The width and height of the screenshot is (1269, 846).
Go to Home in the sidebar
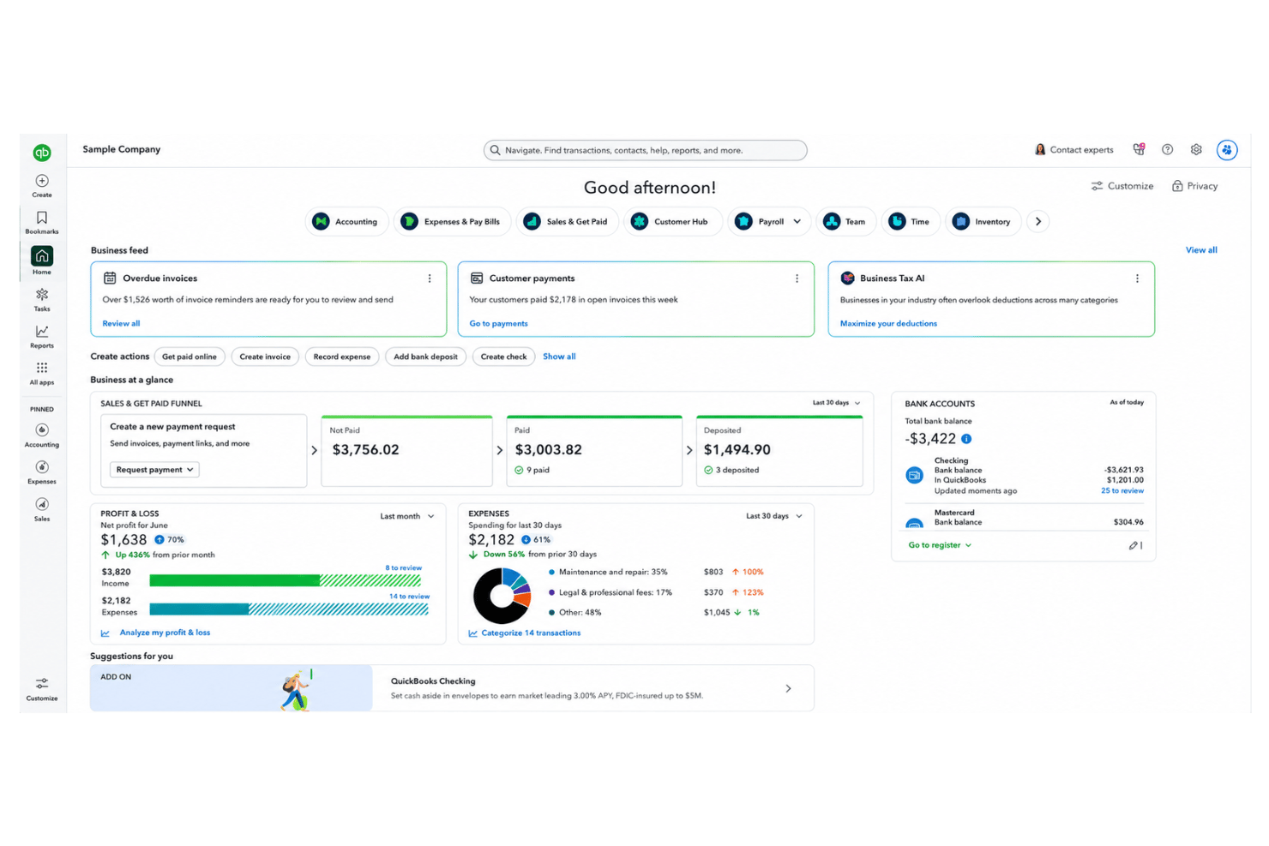pos(42,261)
